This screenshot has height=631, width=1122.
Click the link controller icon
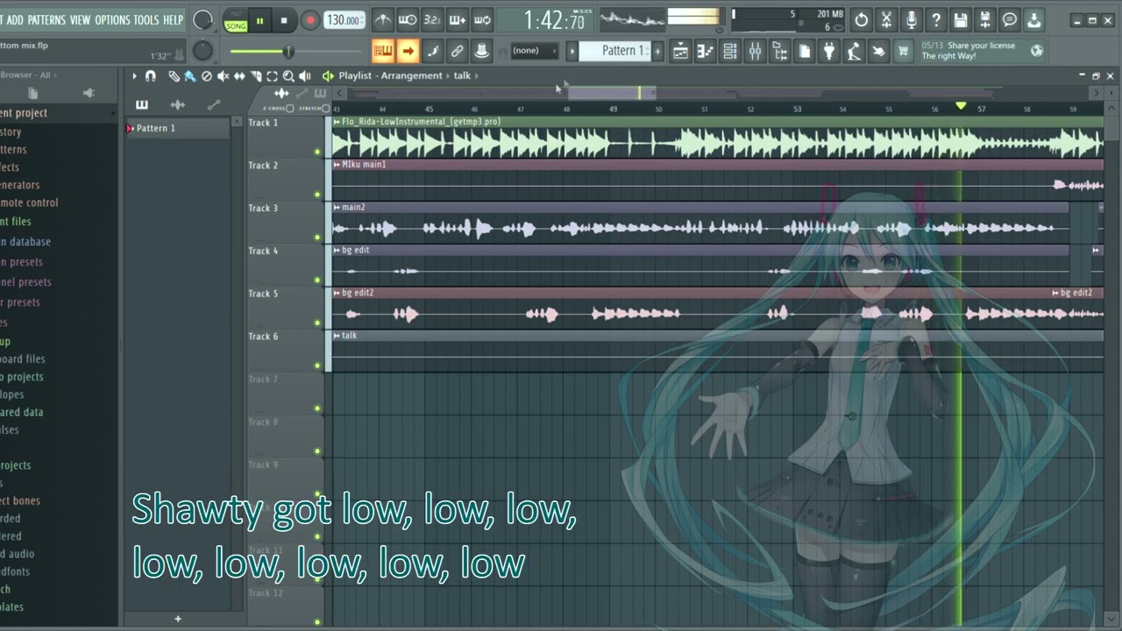point(458,51)
